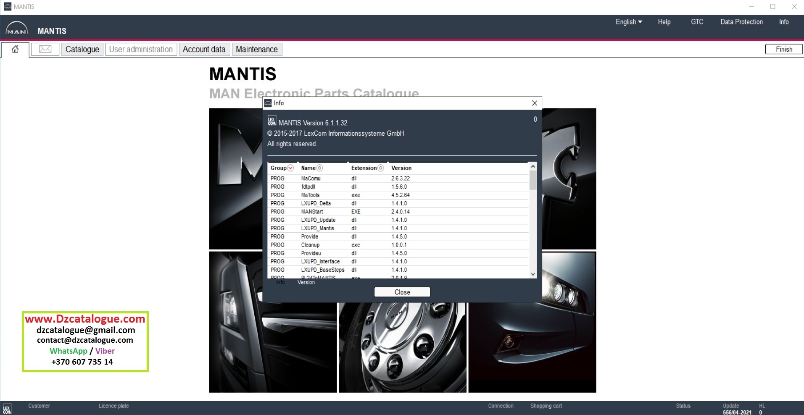The height and width of the screenshot is (415, 804).
Task: Select the LXUPD_Interface row
Action: point(398,262)
